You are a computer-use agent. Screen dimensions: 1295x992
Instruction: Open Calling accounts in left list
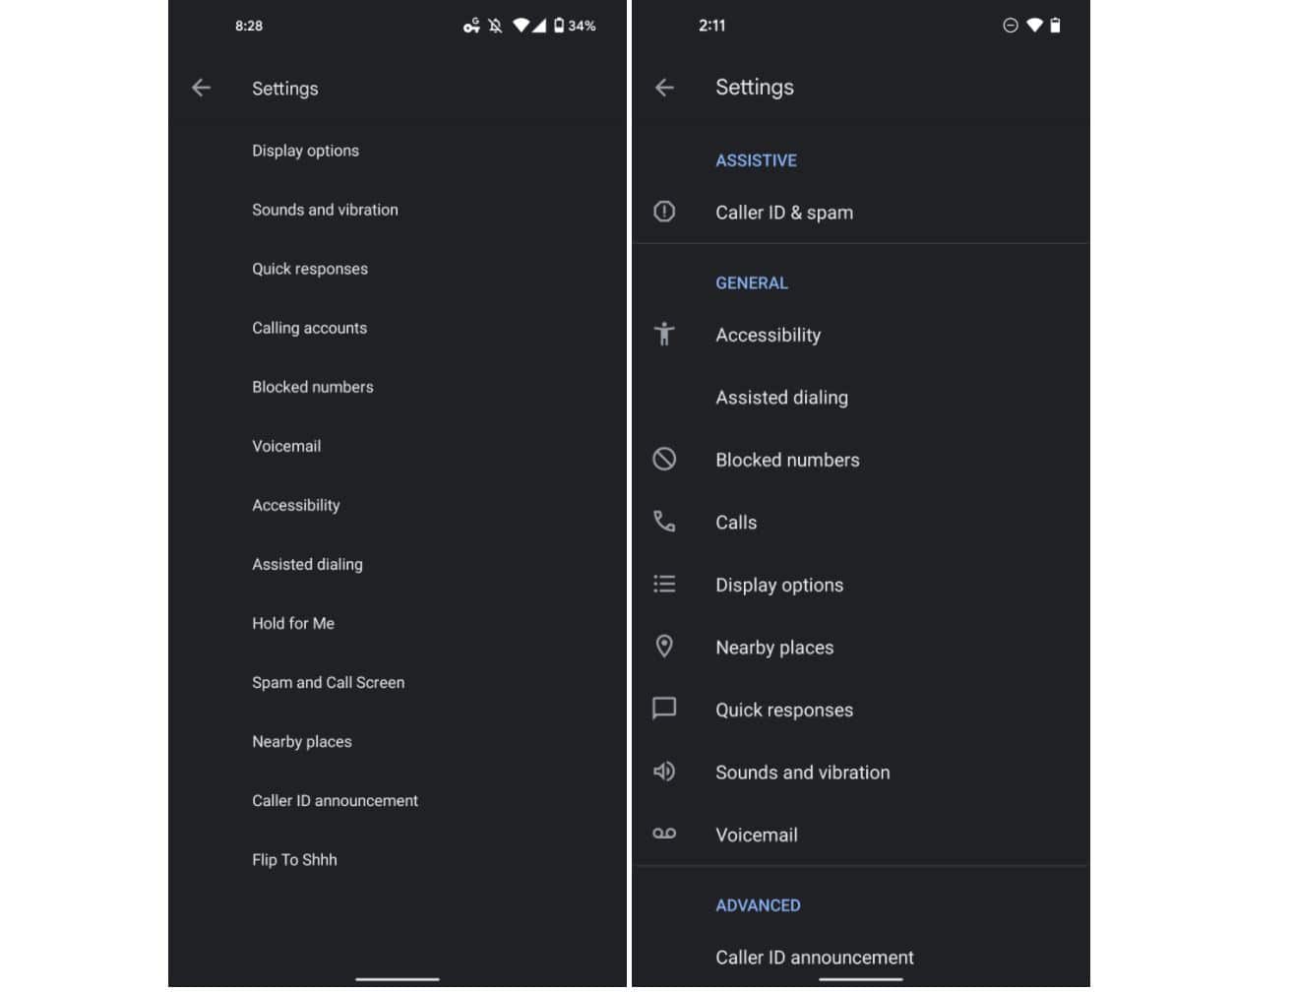(x=309, y=328)
